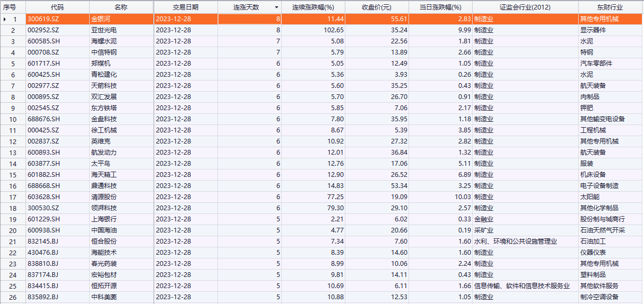
Task: Click the 当日涨跌幅(%) column header
Action: 440,7
